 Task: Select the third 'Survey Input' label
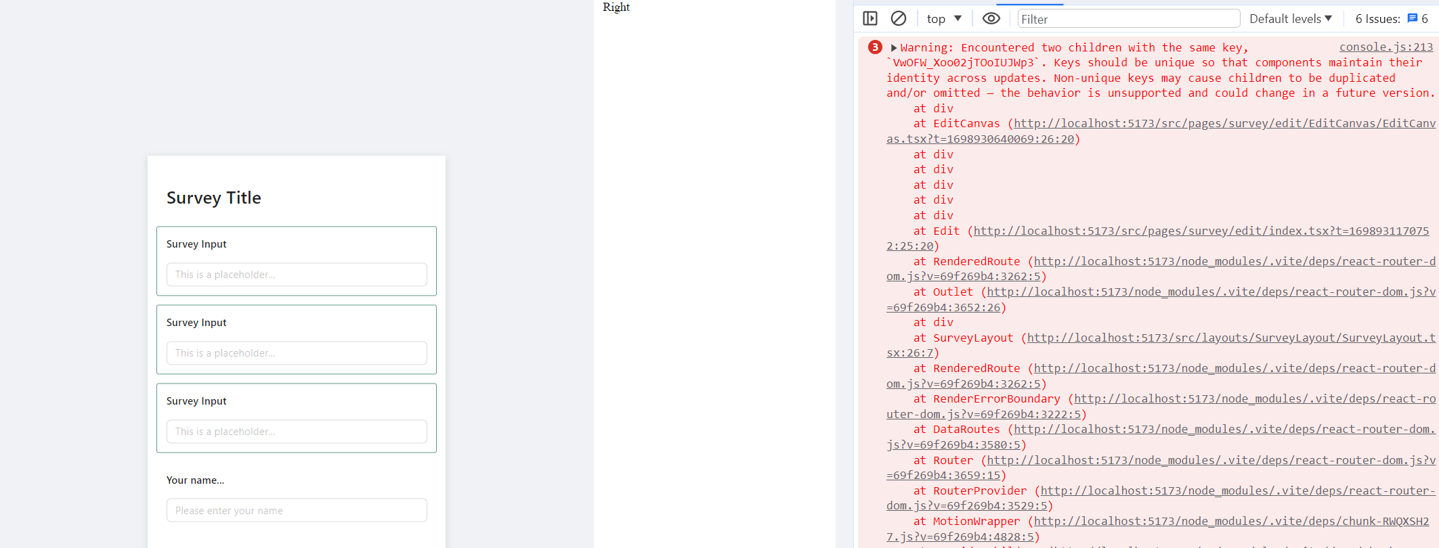click(196, 401)
